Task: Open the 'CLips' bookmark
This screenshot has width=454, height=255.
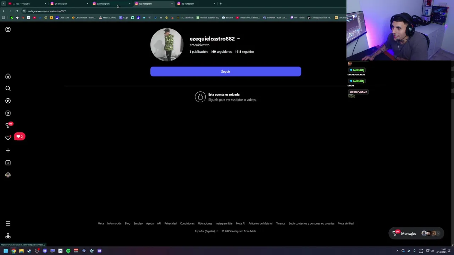Action: (x=124, y=18)
